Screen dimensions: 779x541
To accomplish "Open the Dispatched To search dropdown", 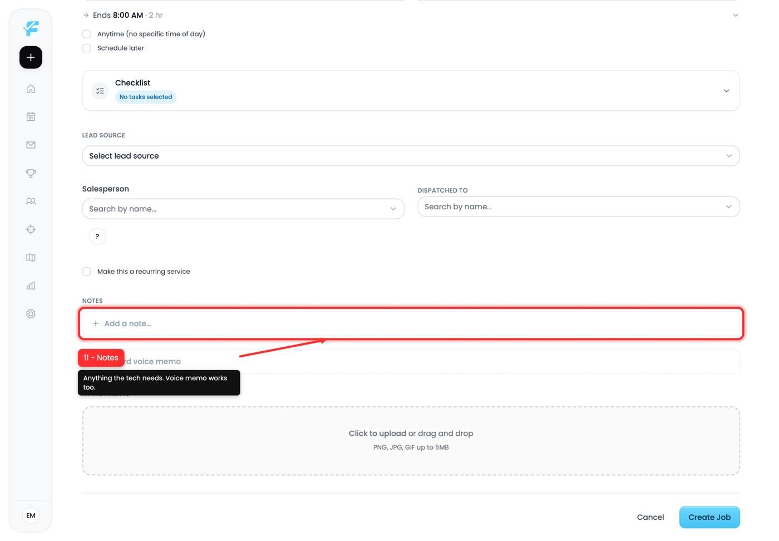I will point(578,206).
